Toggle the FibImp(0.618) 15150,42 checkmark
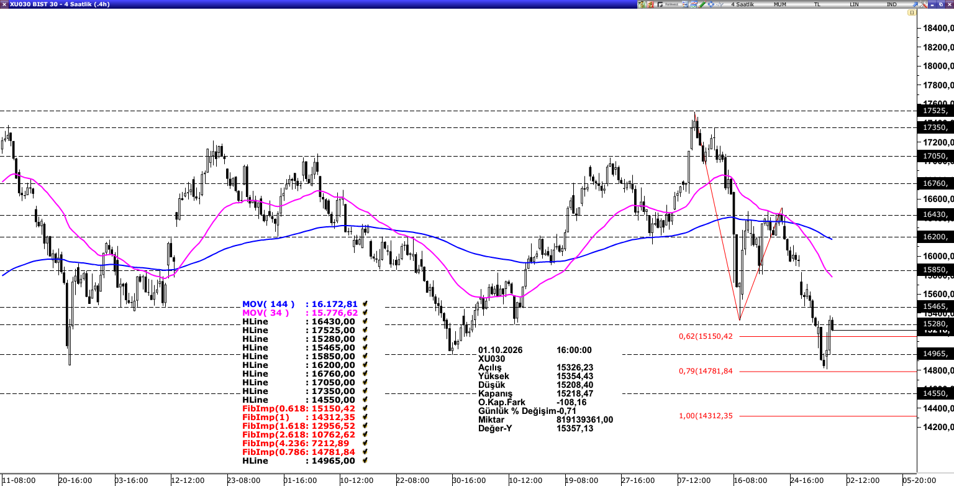 click(366, 408)
